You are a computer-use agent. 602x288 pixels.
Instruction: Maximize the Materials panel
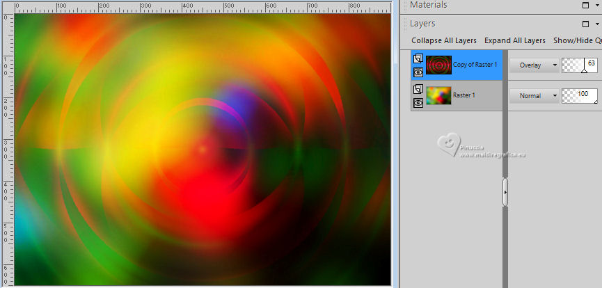585,5
